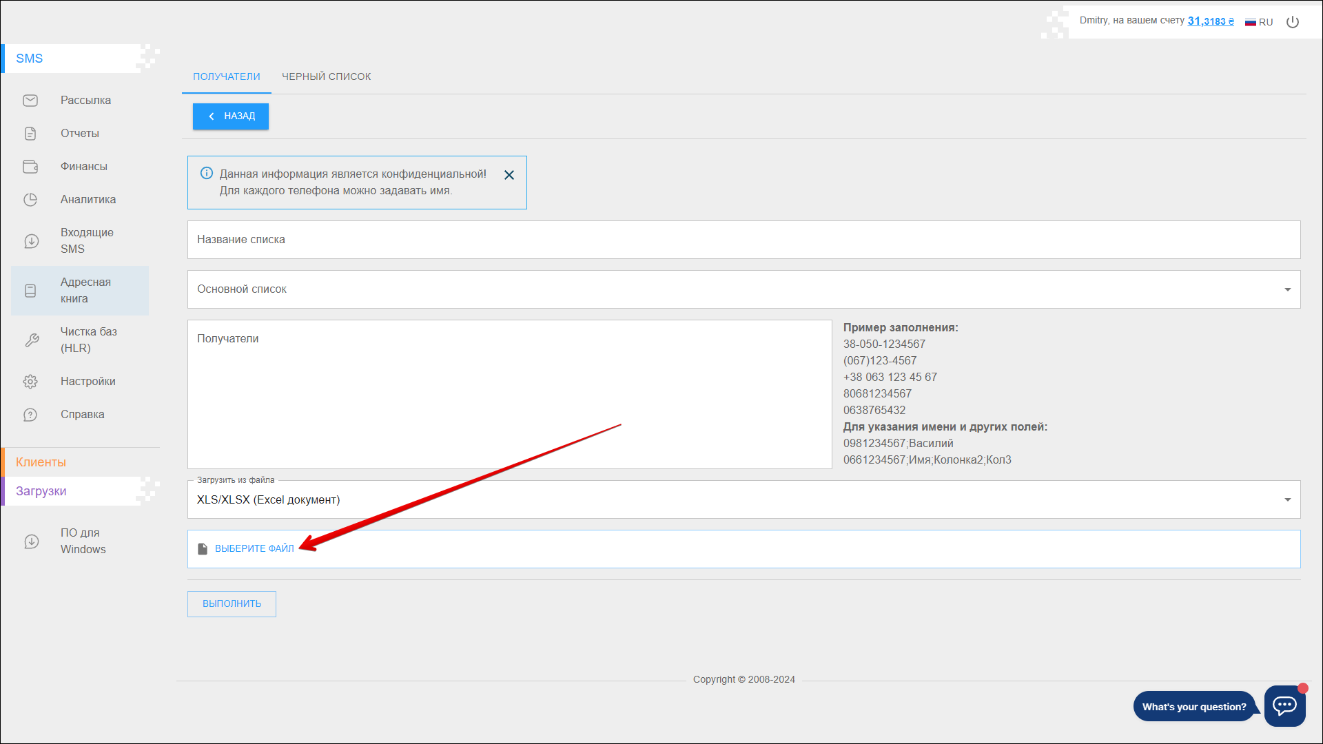
Task: Change the RU language selector
Action: tap(1259, 22)
